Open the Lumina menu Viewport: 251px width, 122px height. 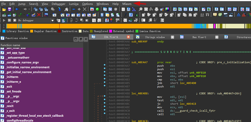[74, 4]
